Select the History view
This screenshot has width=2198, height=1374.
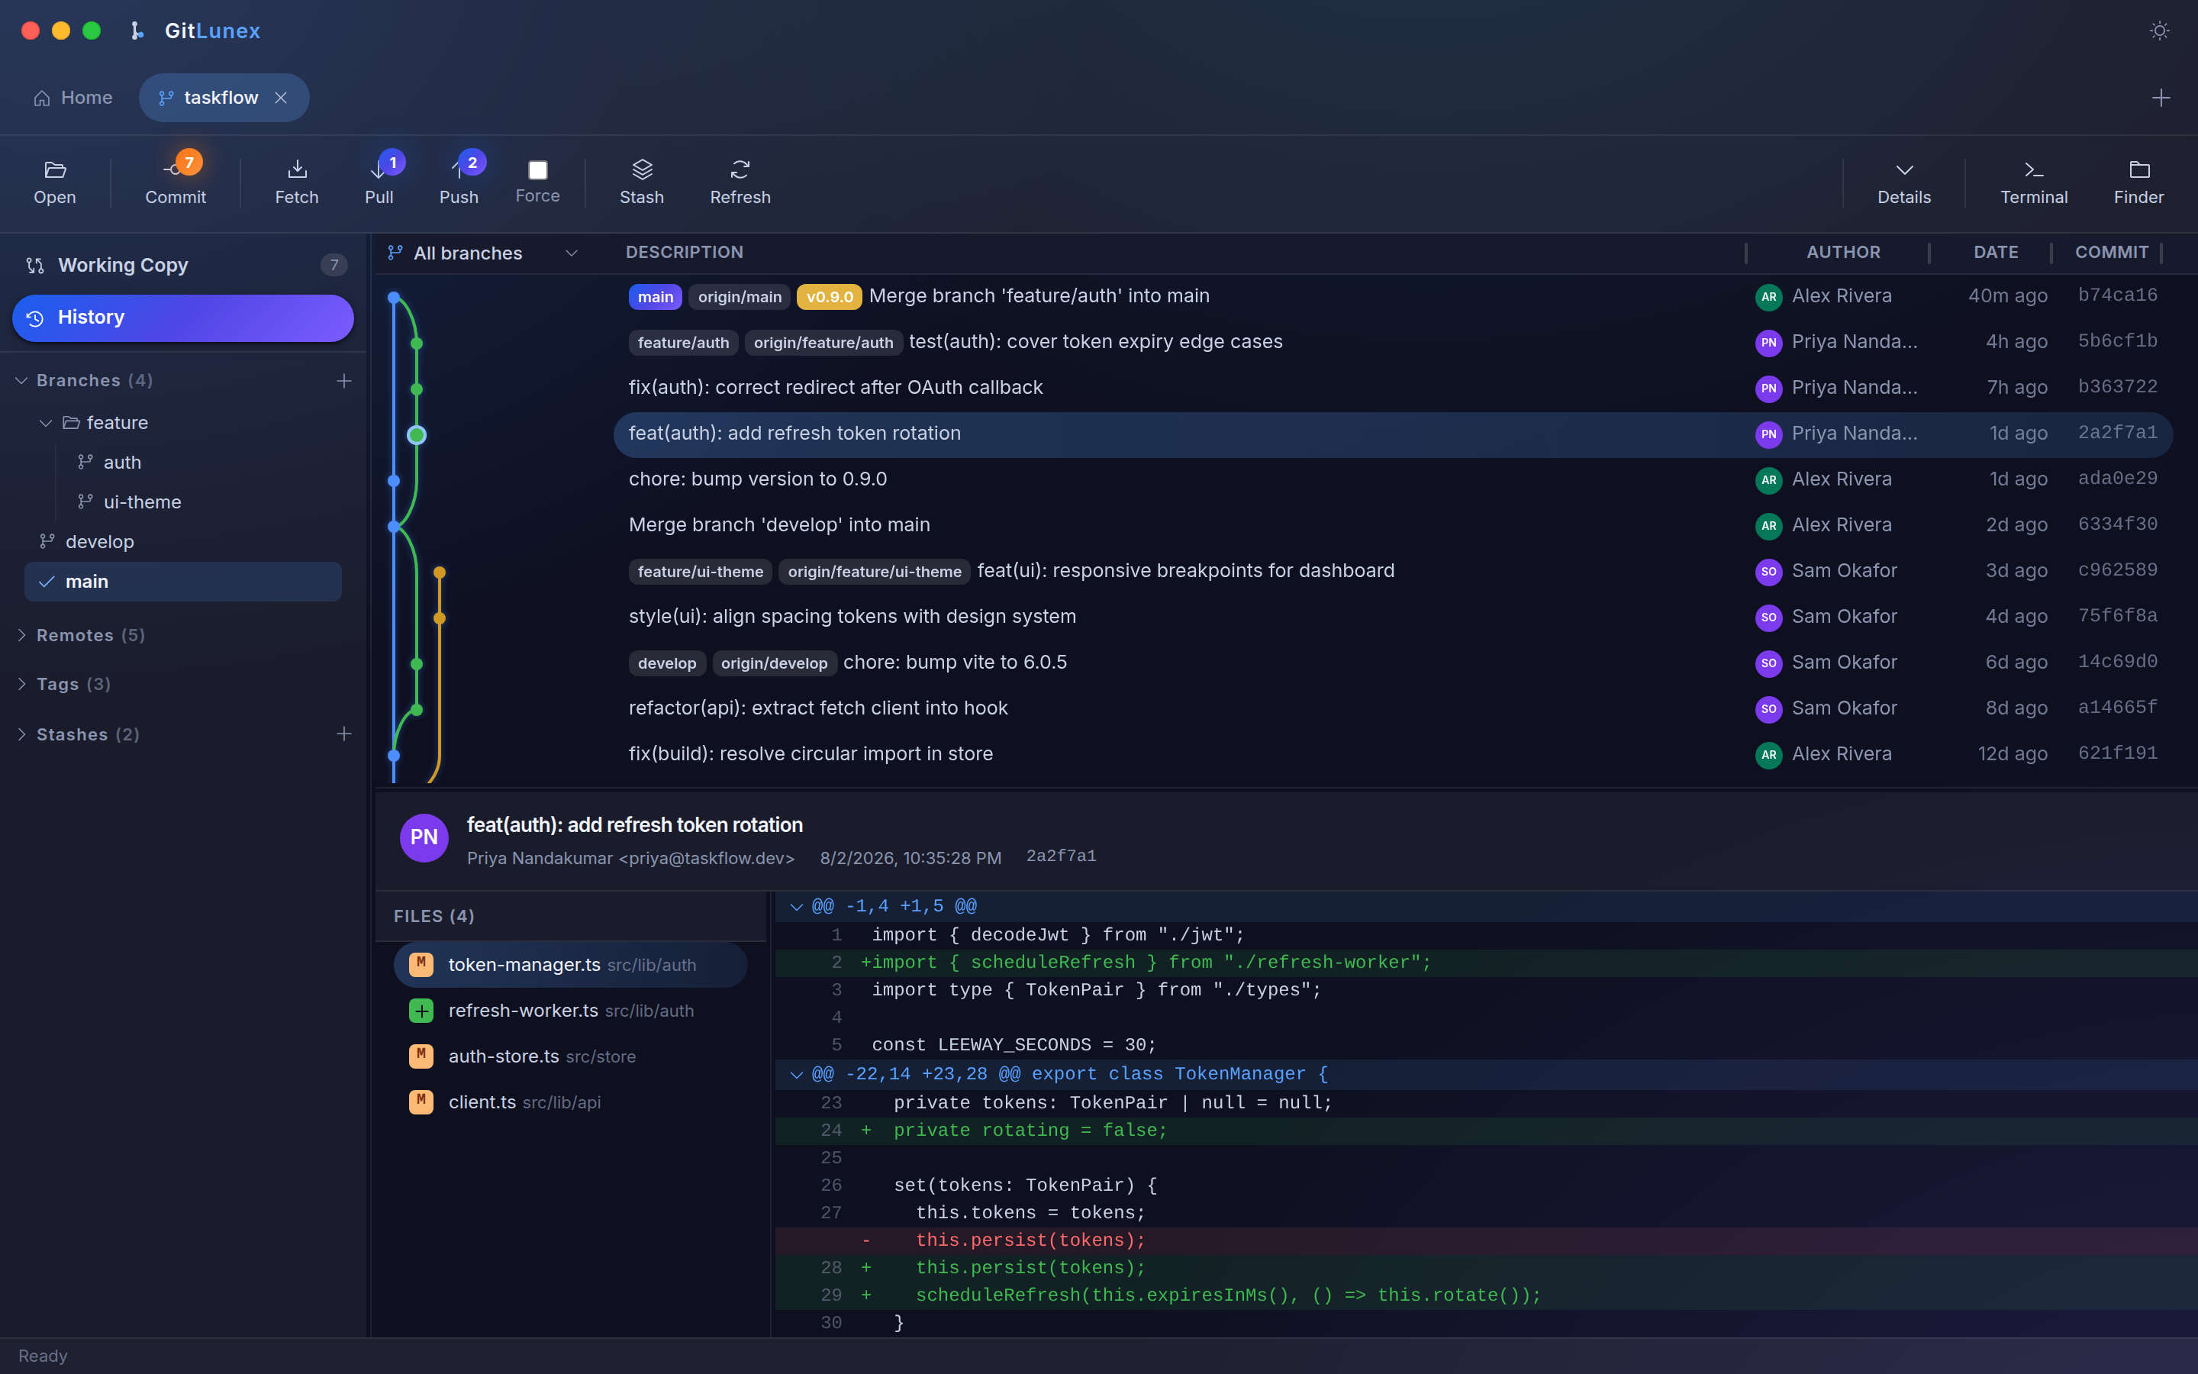pyautogui.click(x=183, y=317)
